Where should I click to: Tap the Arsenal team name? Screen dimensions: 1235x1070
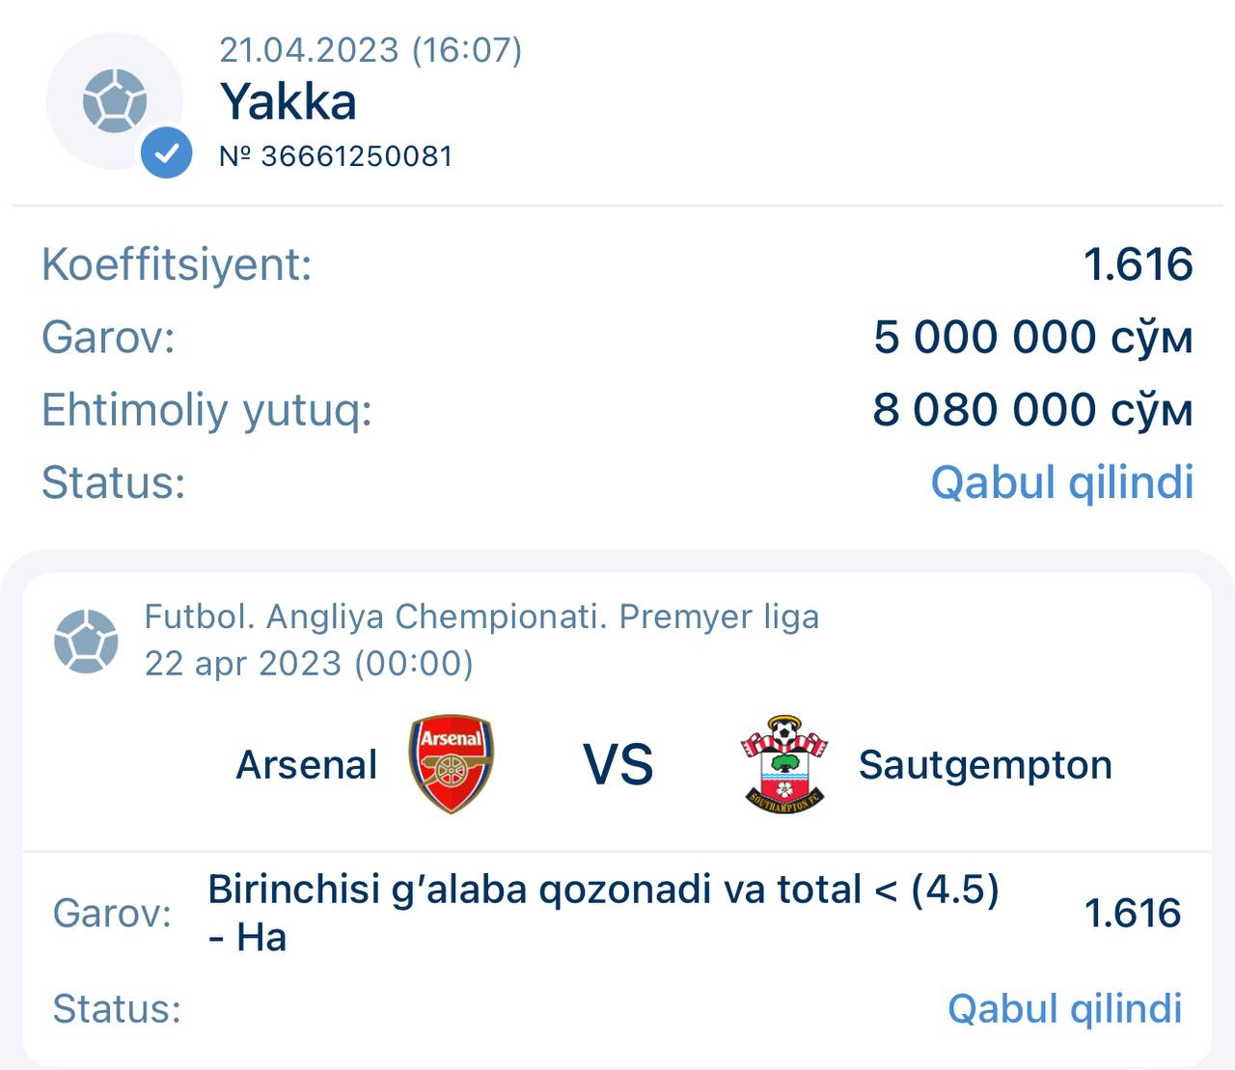coord(306,765)
